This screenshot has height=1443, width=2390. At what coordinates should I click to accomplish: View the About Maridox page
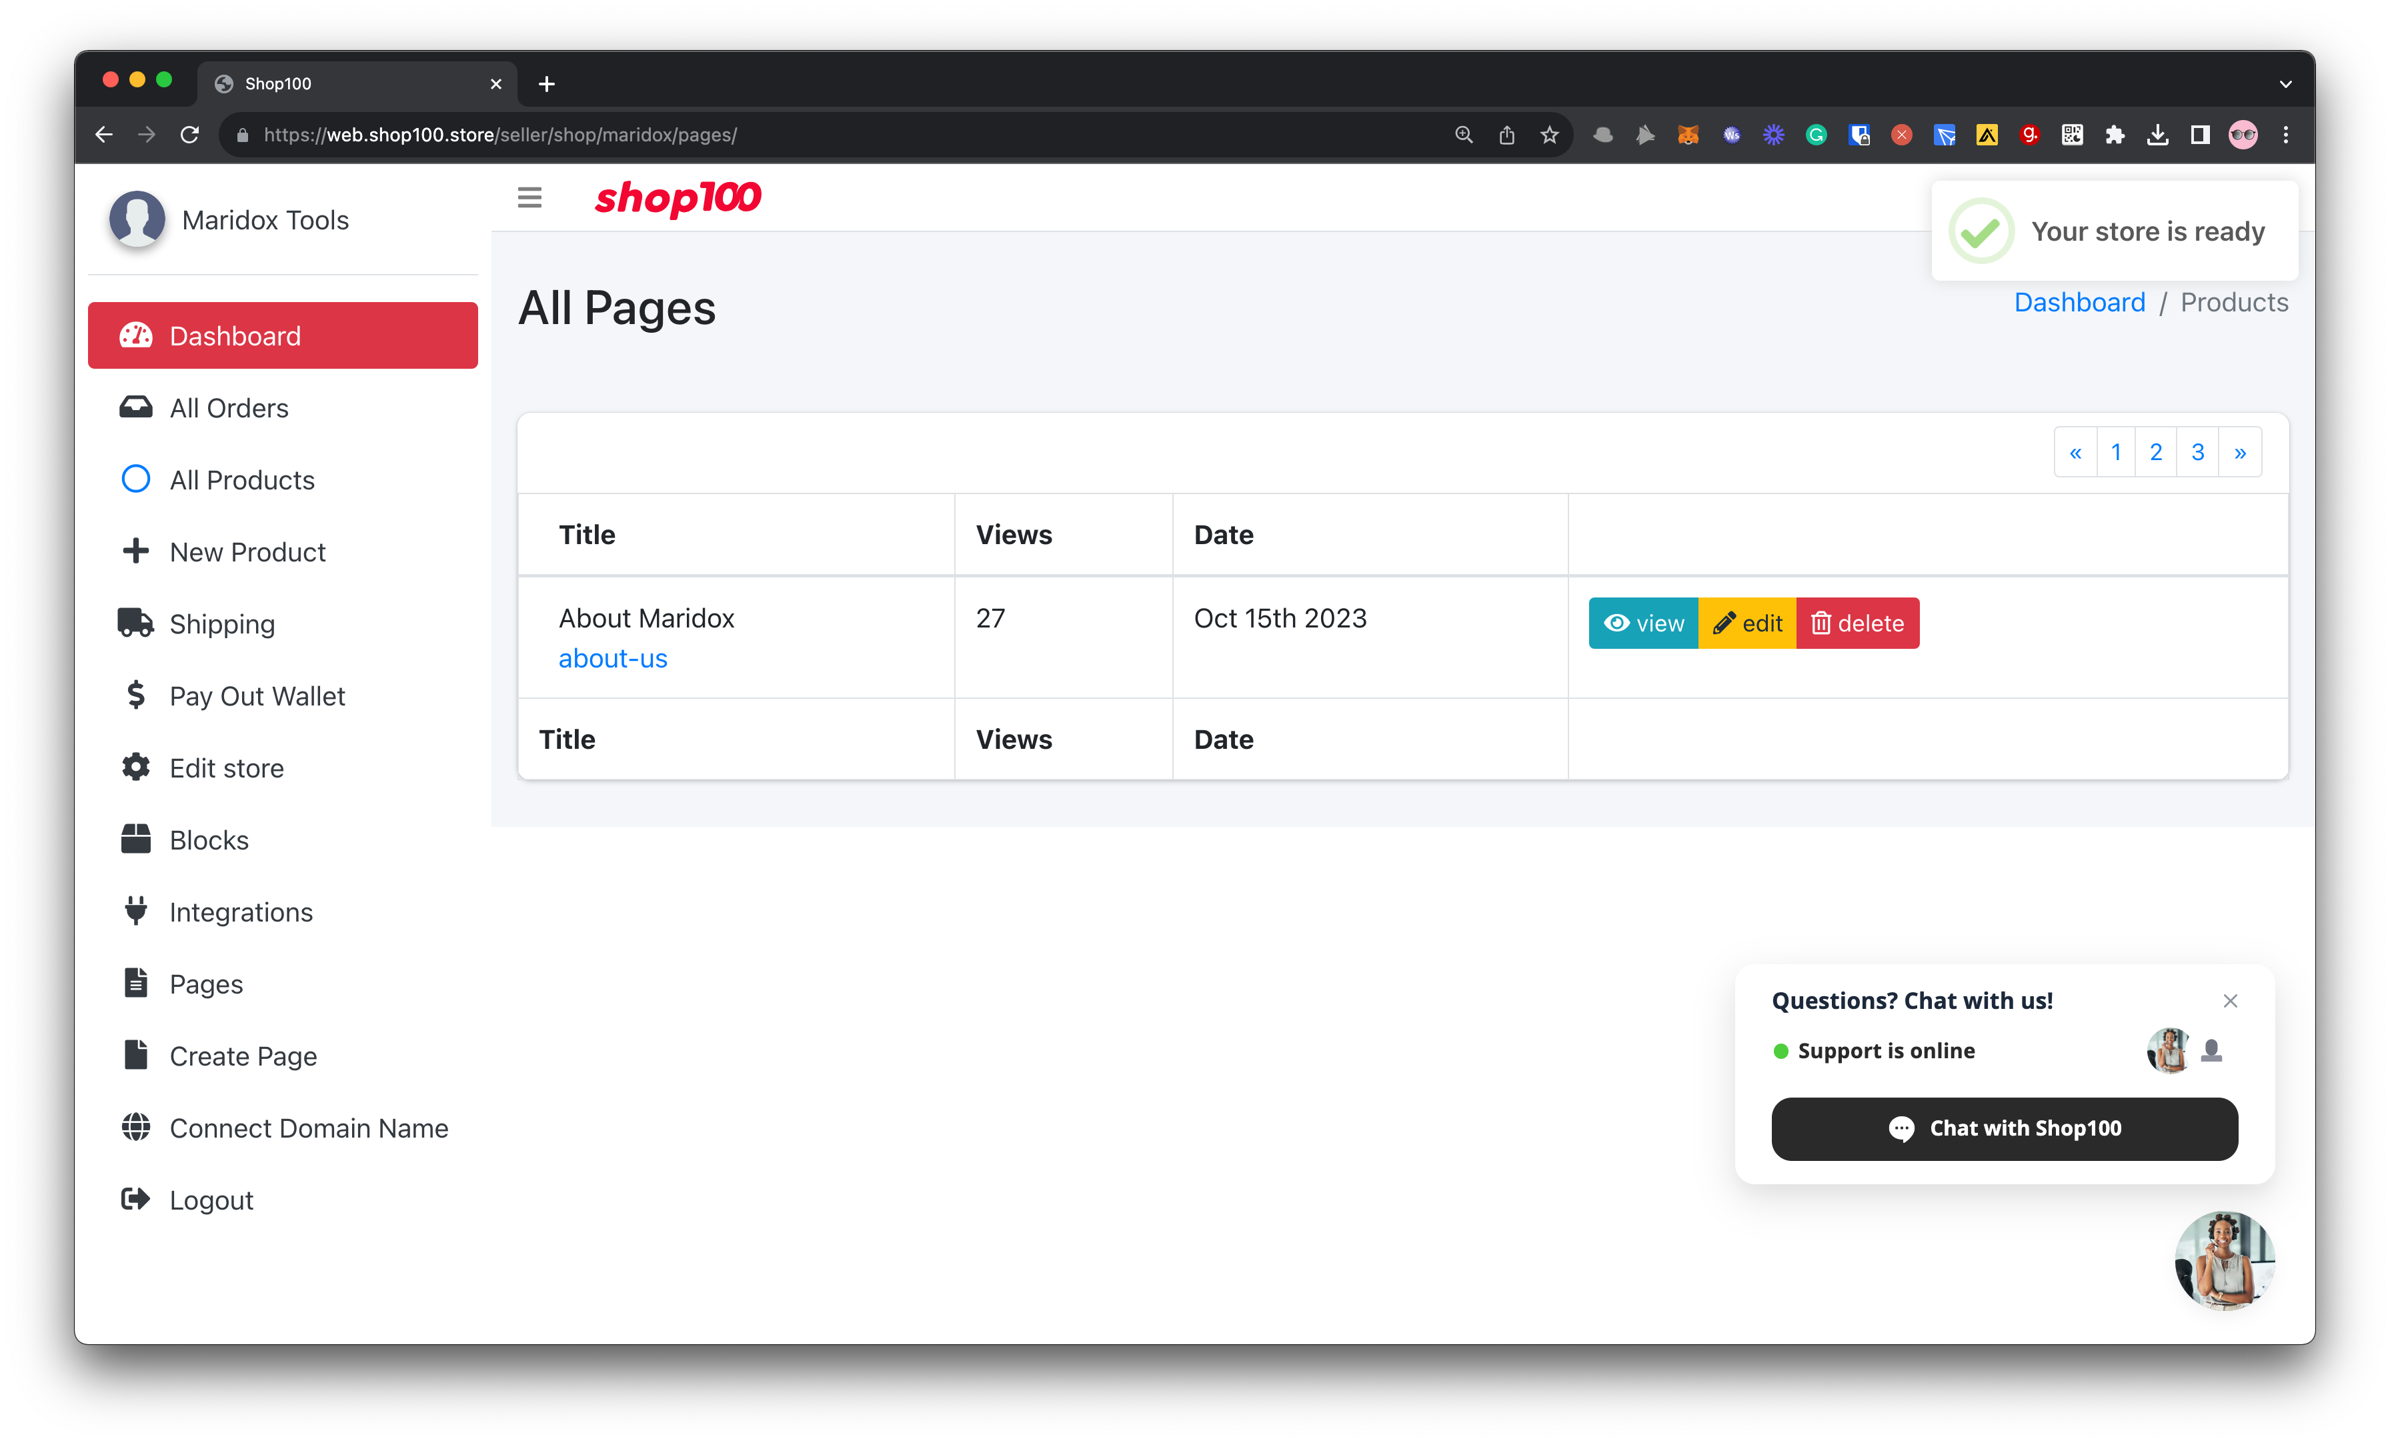pos(1643,623)
